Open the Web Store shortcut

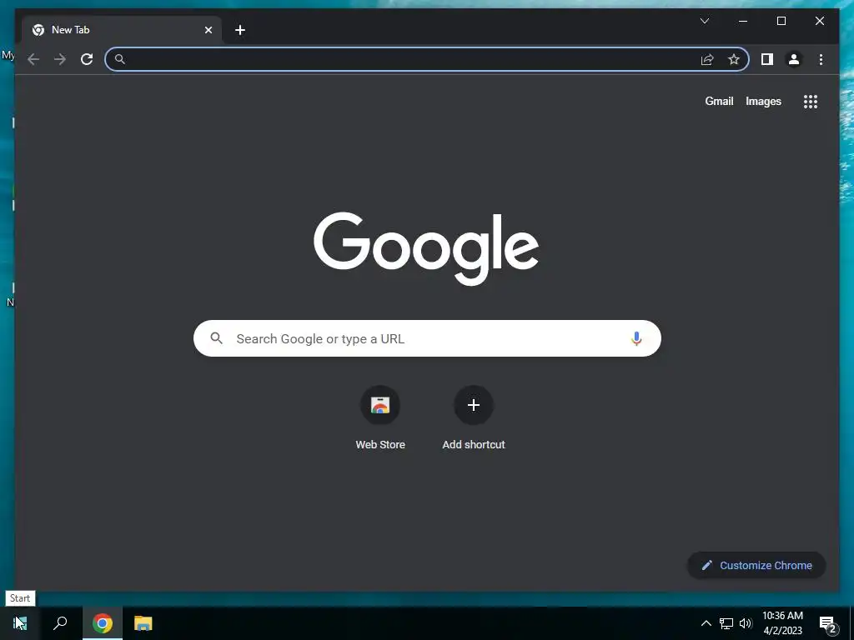coord(380,418)
